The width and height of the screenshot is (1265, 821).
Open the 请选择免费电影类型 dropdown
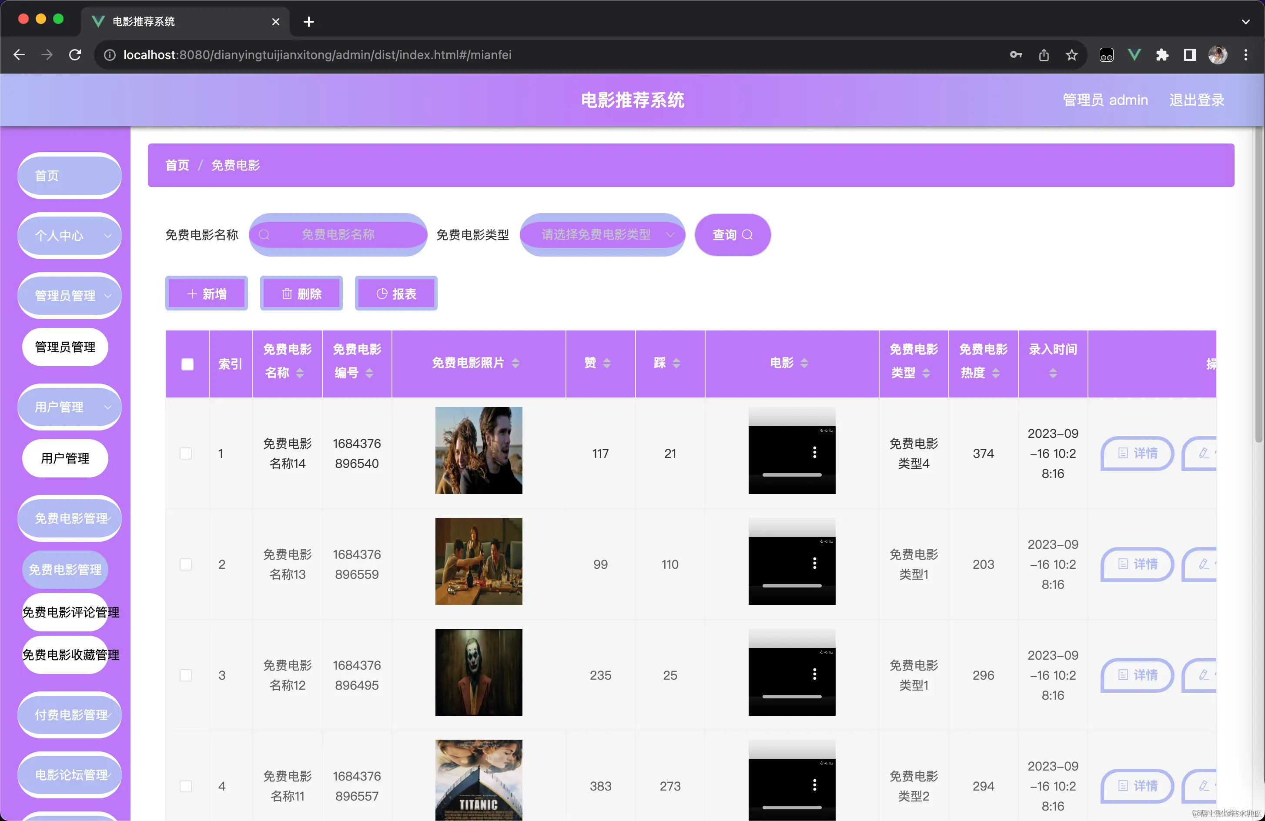(602, 234)
